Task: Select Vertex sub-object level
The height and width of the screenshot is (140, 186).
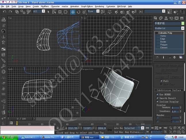Action: (163, 36)
